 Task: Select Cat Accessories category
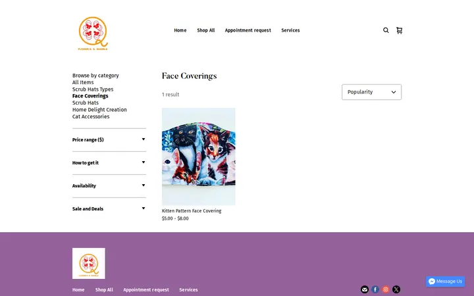91,116
